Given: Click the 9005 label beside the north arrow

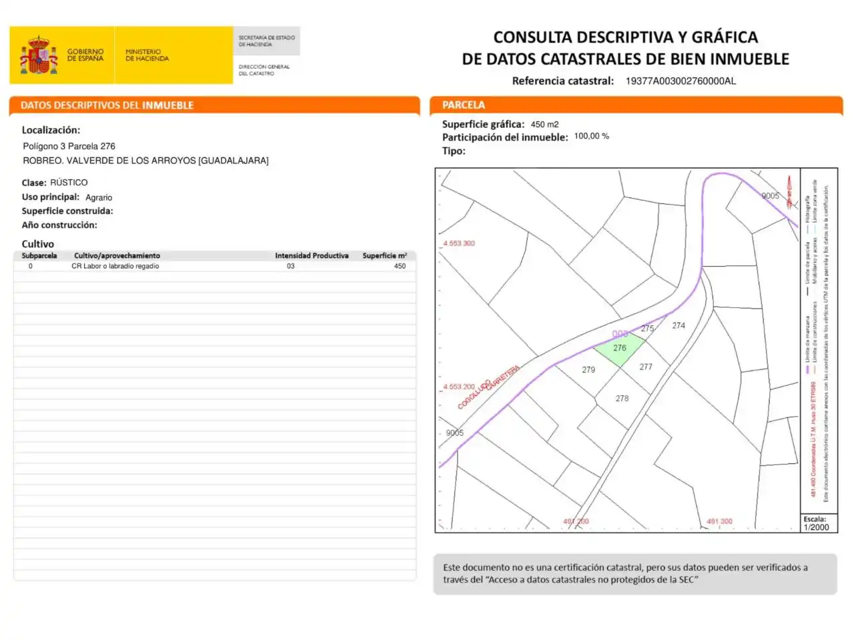Looking at the screenshot, I should tap(770, 196).
